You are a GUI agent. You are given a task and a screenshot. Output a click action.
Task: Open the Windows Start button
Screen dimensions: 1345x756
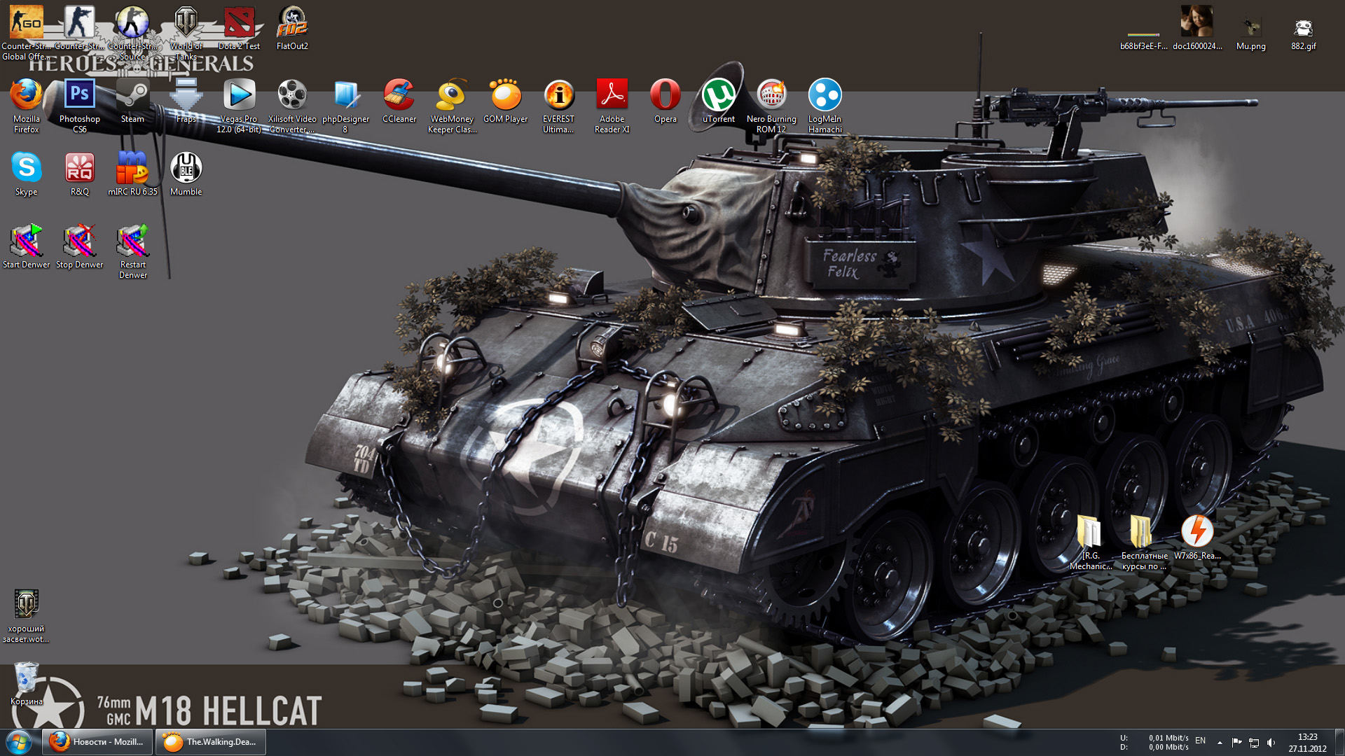click(x=19, y=742)
